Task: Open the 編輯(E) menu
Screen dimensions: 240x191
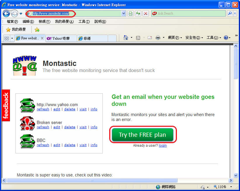Action: point(28,22)
